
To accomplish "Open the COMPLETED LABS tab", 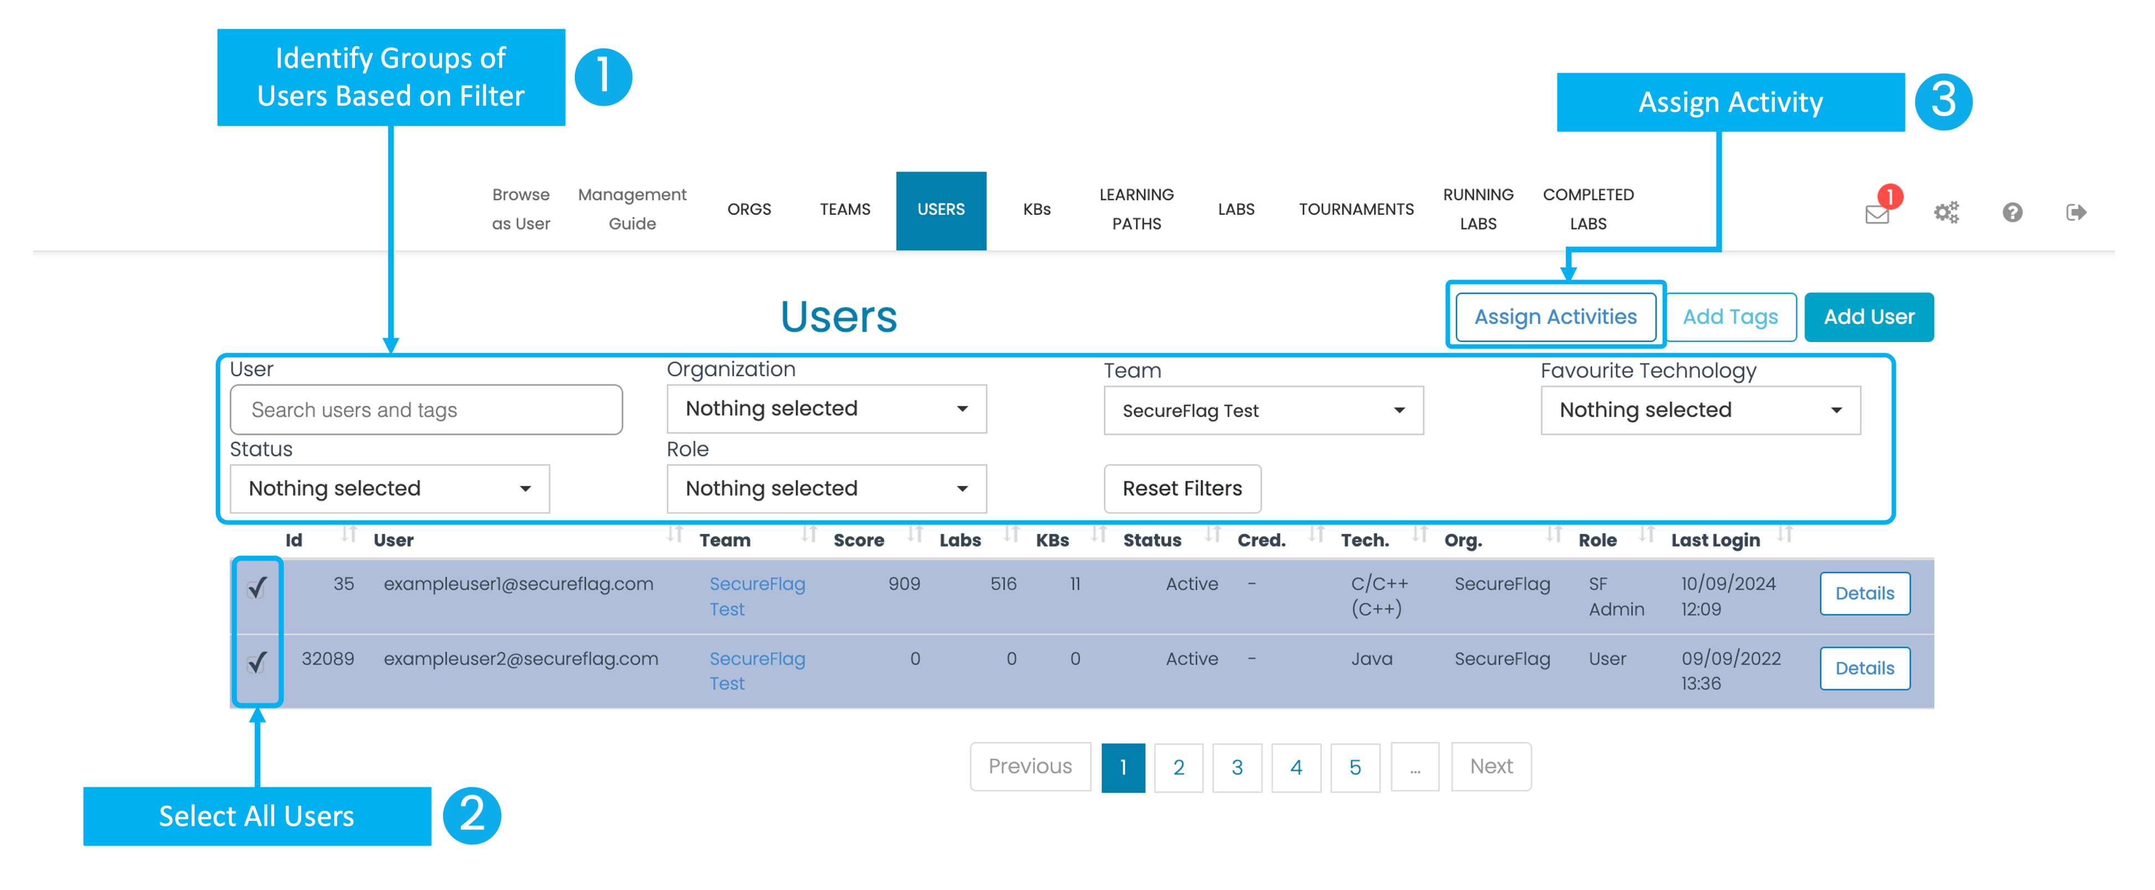I will [x=1588, y=209].
